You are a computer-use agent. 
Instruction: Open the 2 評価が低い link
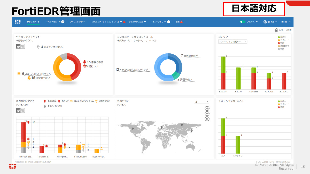click(x=186, y=80)
